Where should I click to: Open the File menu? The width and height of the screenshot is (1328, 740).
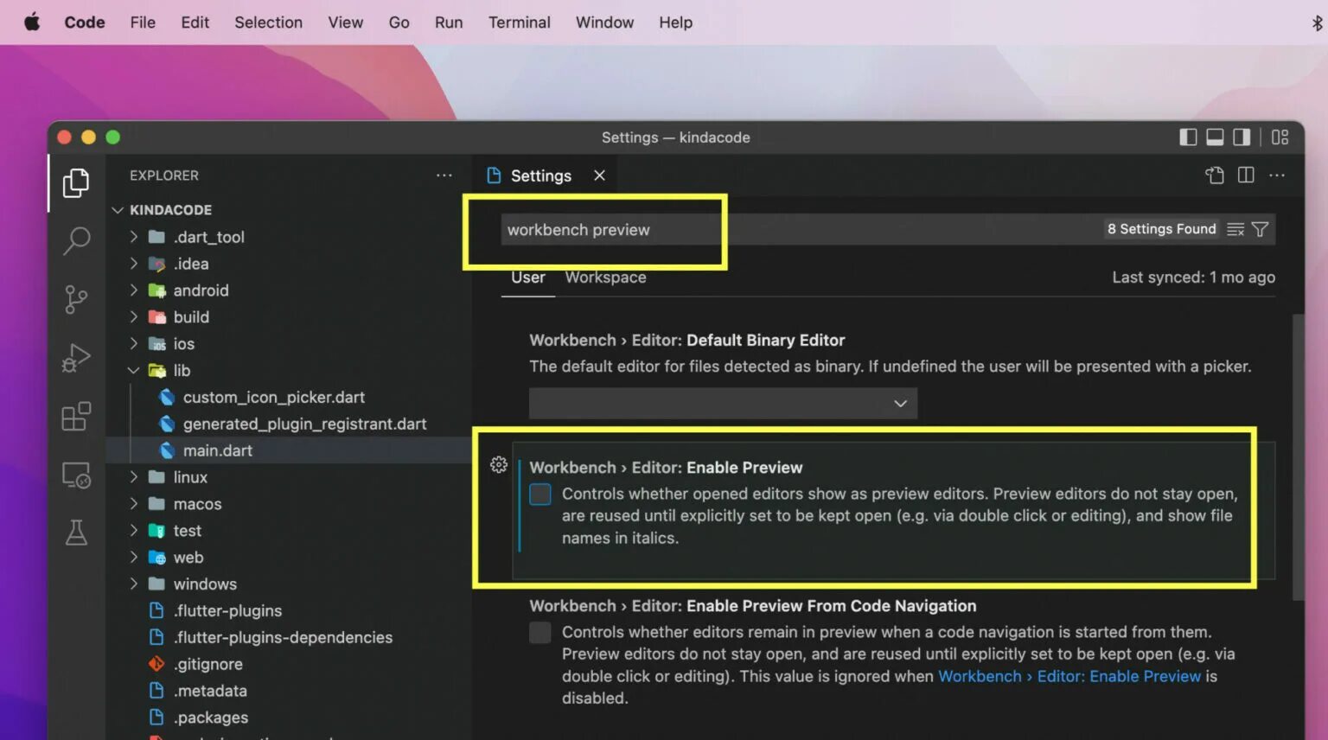coord(143,22)
